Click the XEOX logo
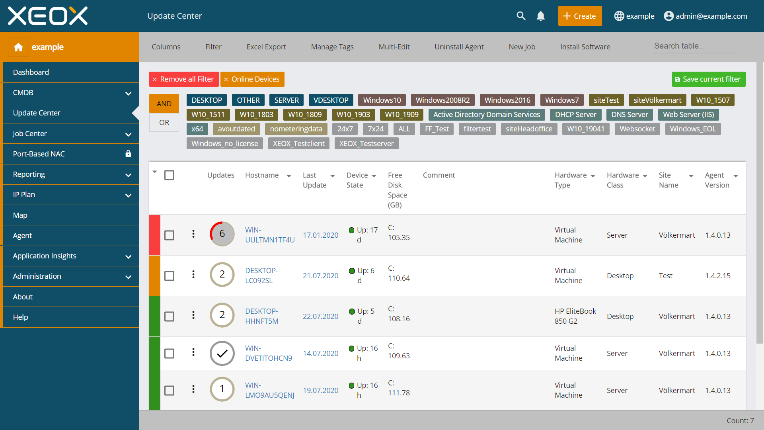The width and height of the screenshot is (764, 430). coord(48,16)
